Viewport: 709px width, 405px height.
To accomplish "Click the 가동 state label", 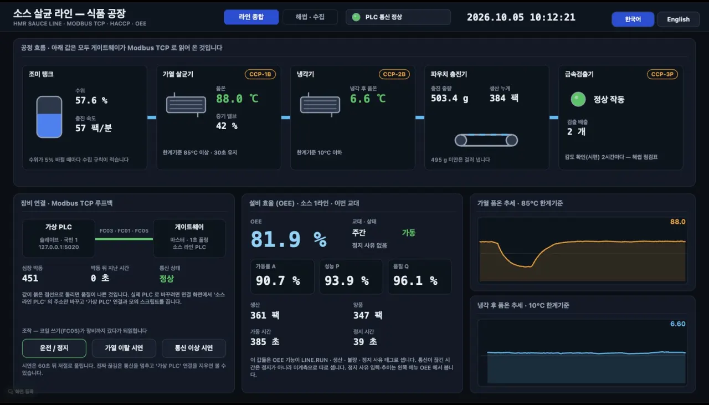I will coord(408,233).
